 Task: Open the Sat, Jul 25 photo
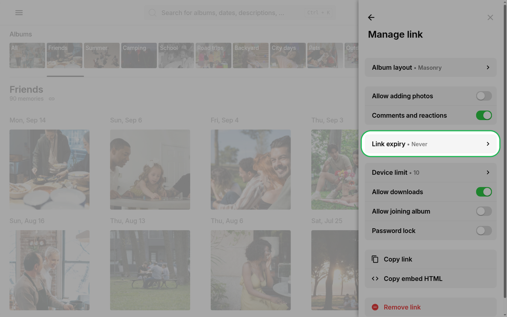[x=335, y=270]
